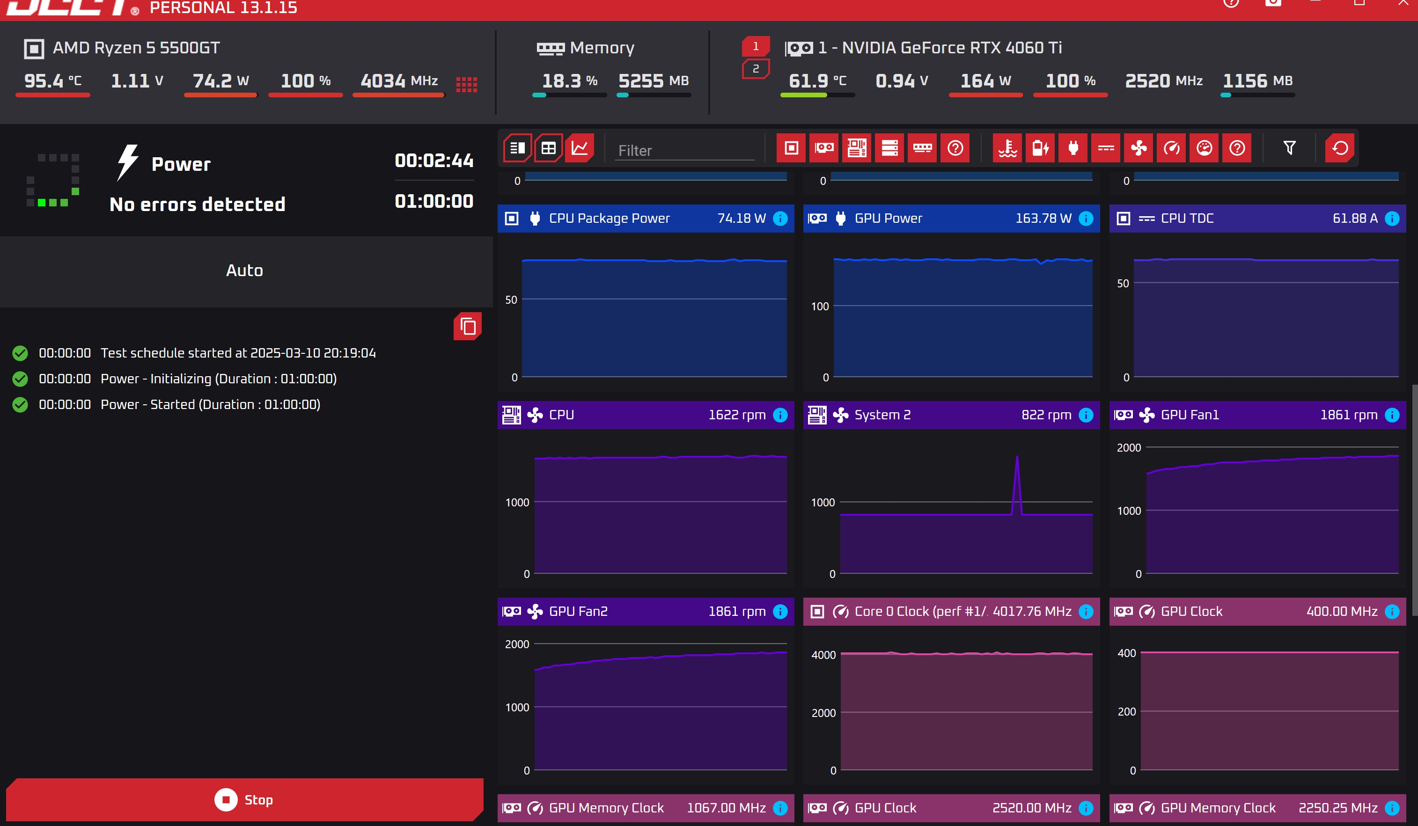Viewport: 1418px width, 826px height.
Task: Click the GPU 164 W power reading
Action: [985, 81]
